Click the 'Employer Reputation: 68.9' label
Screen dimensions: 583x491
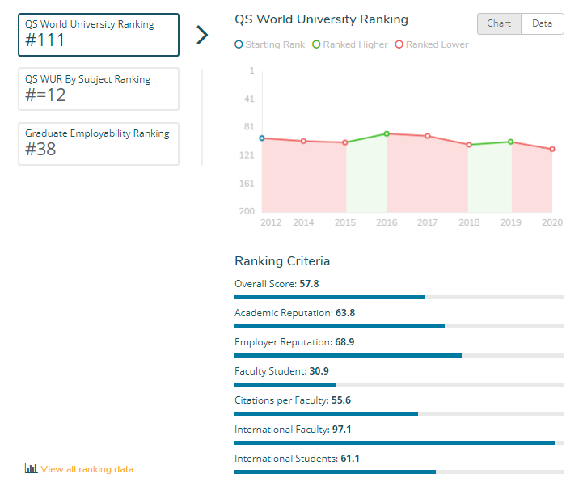294,342
